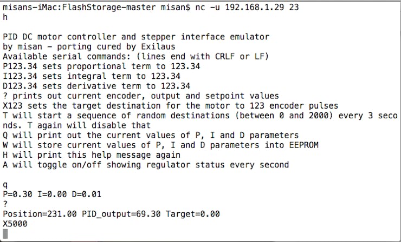401x242 pixels.
Task: Click the 'Available serial commands' line
Action: point(136,56)
